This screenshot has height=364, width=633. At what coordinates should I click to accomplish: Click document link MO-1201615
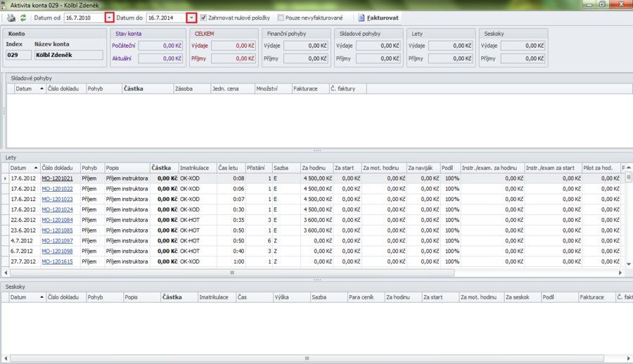coord(57,261)
